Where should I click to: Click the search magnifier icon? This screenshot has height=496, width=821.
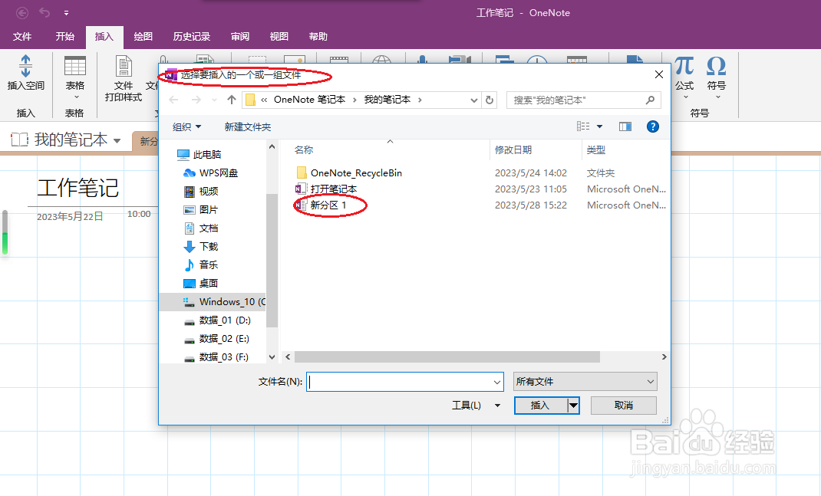click(x=649, y=100)
